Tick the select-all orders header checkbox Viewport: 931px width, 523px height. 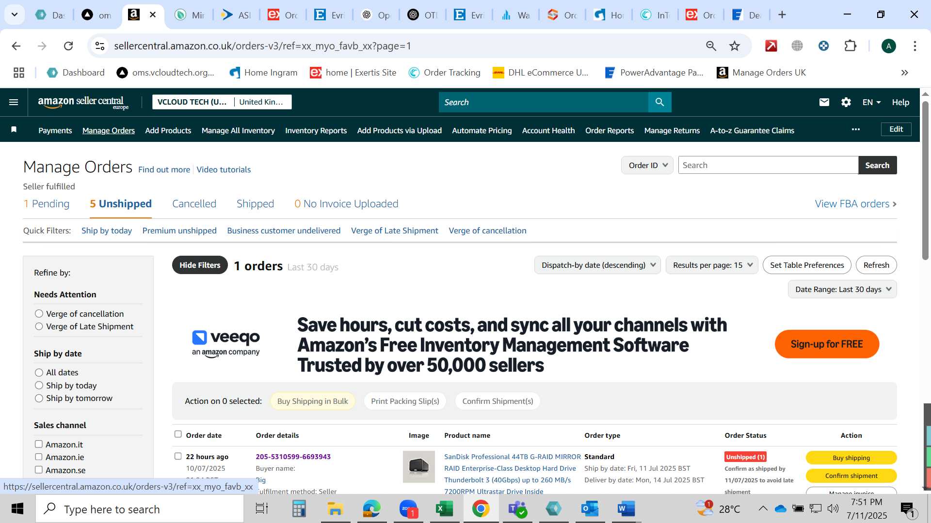tap(178, 434)
